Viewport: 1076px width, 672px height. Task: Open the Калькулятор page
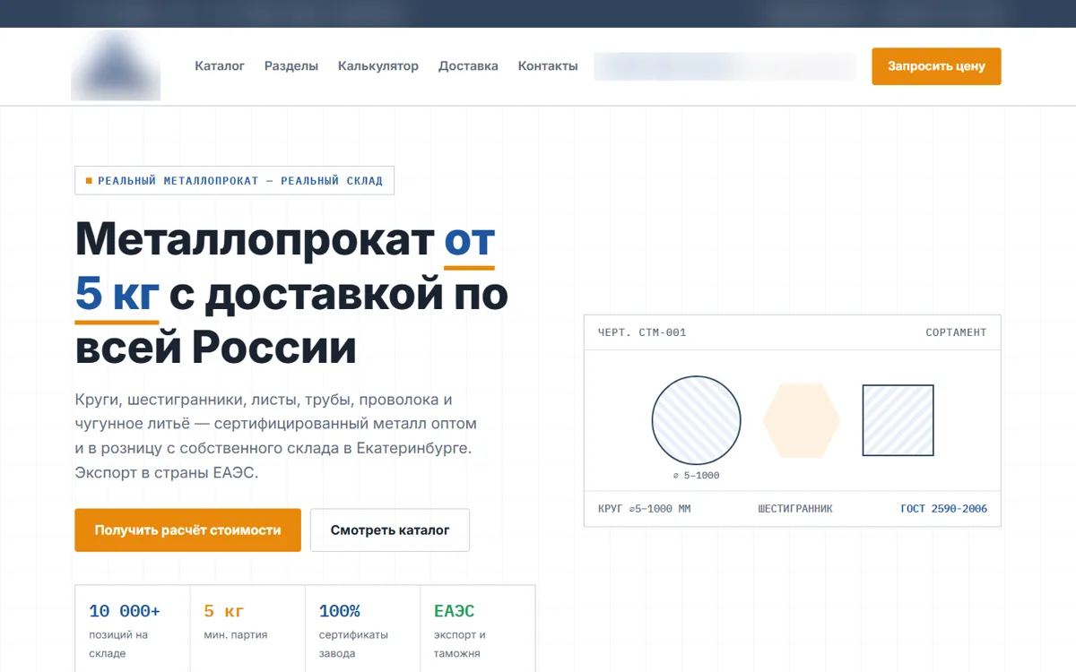(378, 66)
